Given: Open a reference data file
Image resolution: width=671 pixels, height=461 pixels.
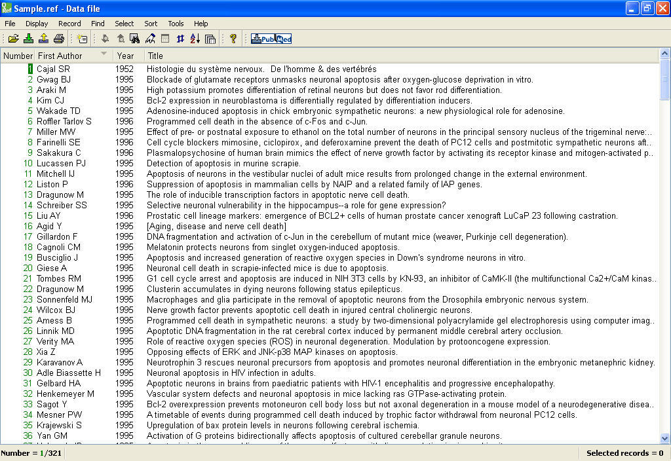Looking at the screenshot, I should coord(13,38).
